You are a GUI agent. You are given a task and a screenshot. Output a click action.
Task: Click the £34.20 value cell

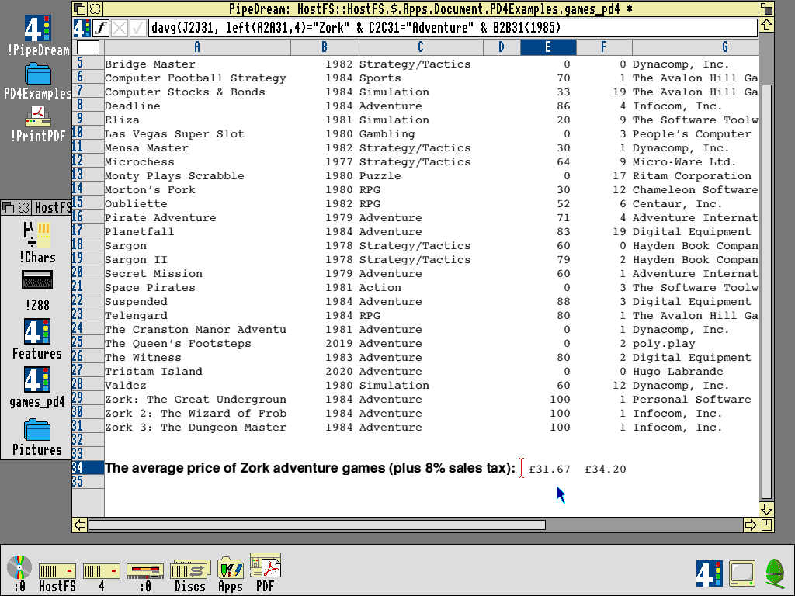point(606,470)
